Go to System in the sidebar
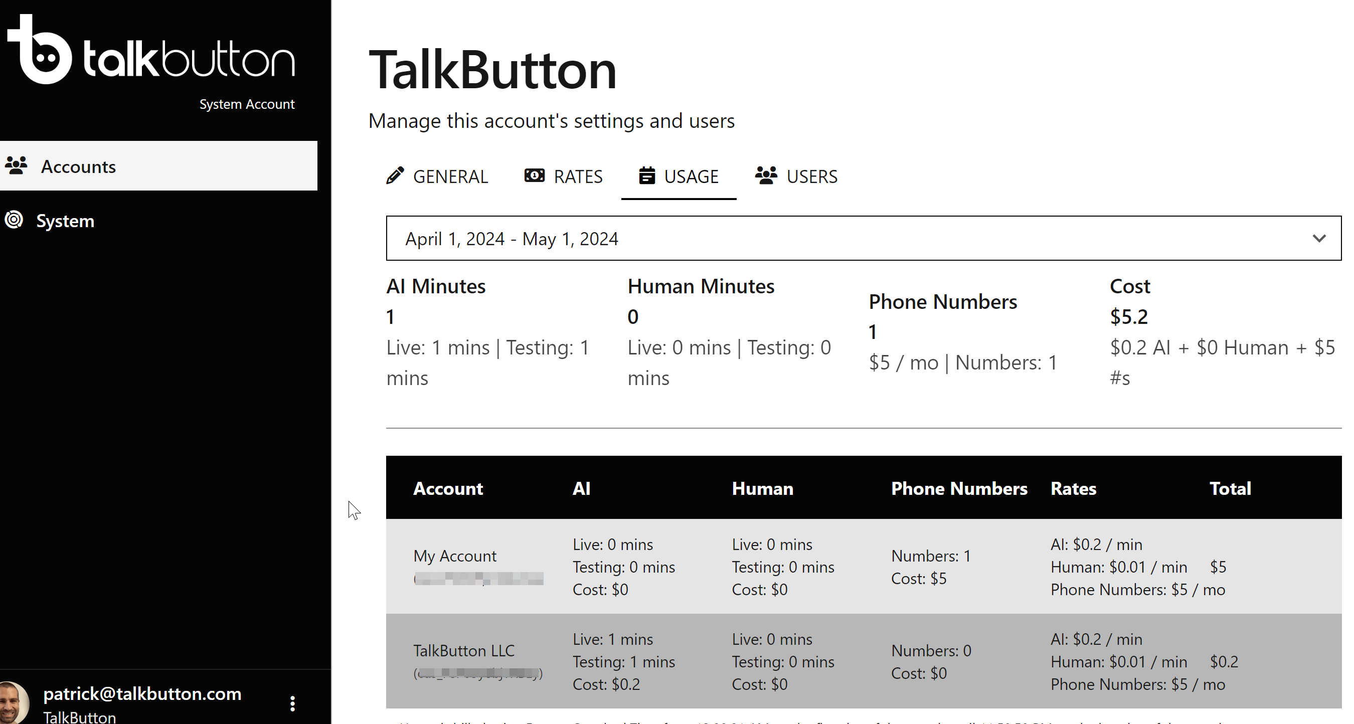Screen dimensions: 1354x724 coord(65,221)
